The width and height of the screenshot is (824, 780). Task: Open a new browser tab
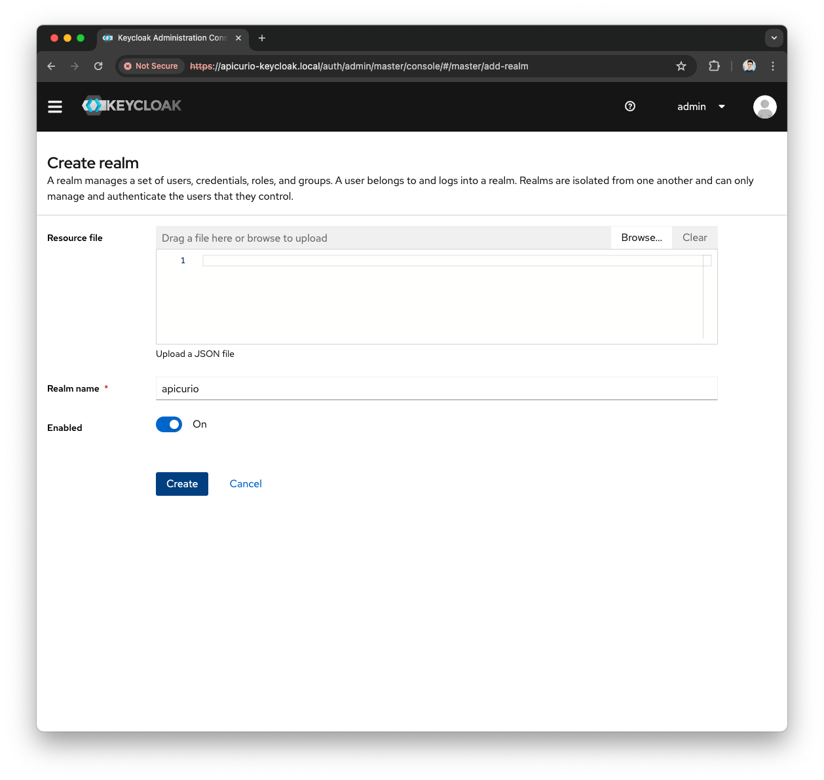262,38
